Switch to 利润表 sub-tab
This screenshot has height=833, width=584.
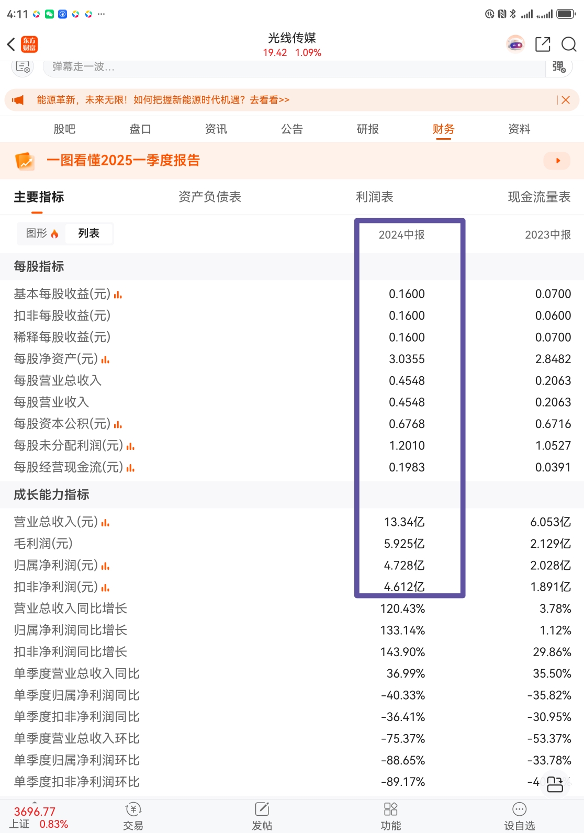tap(375, 197)
